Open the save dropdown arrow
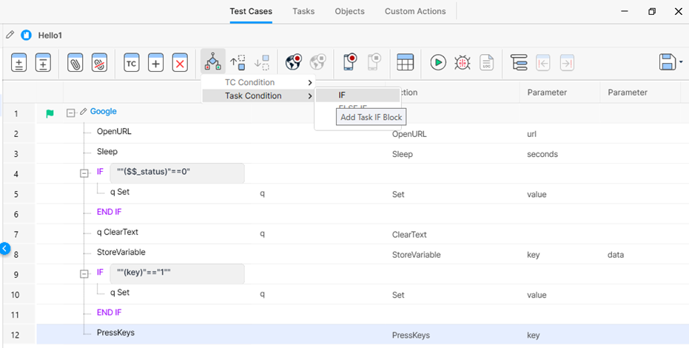 click(x=680, y=63)
